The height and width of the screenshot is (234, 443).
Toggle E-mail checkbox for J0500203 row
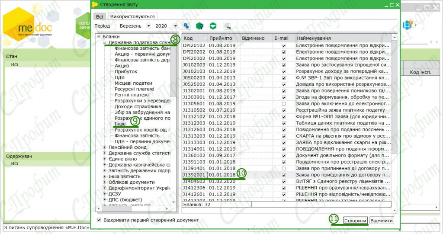point(284,78)
